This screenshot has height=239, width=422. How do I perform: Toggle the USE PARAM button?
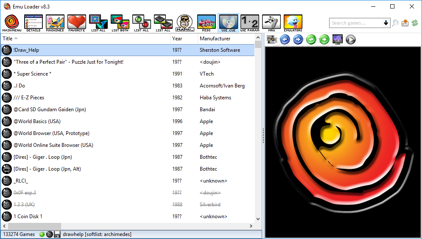point(250,23)
